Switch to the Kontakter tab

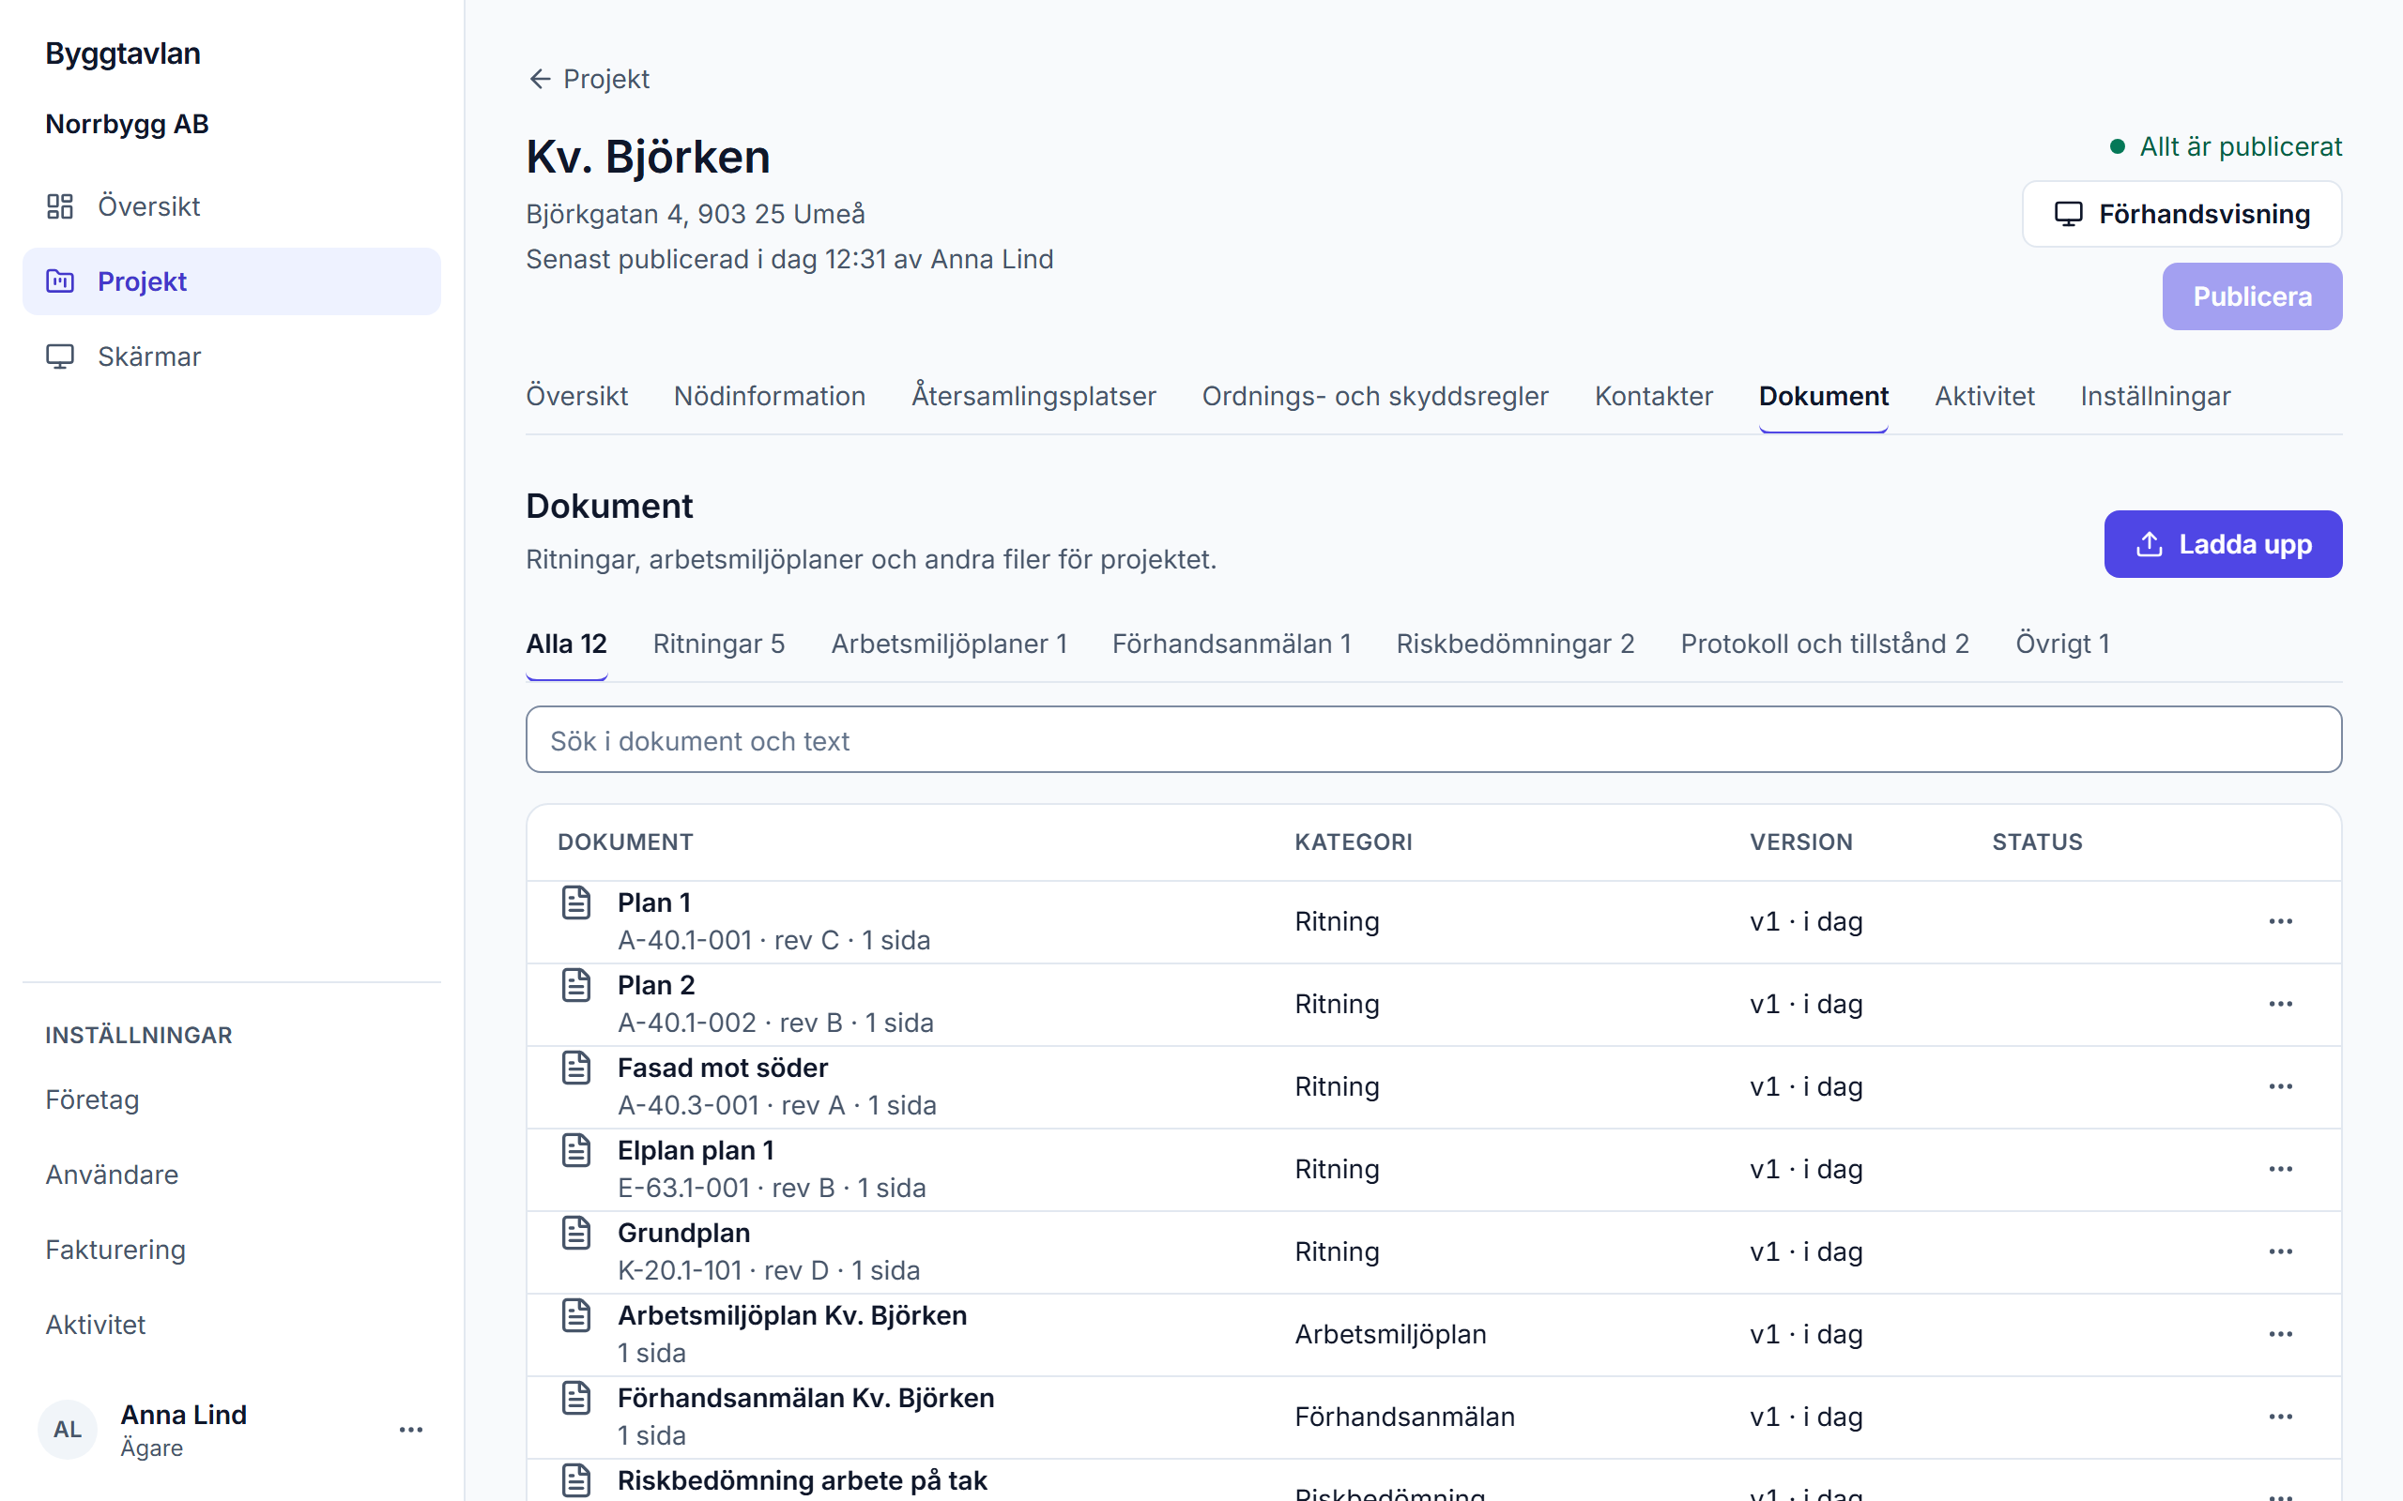[1653, 396]
